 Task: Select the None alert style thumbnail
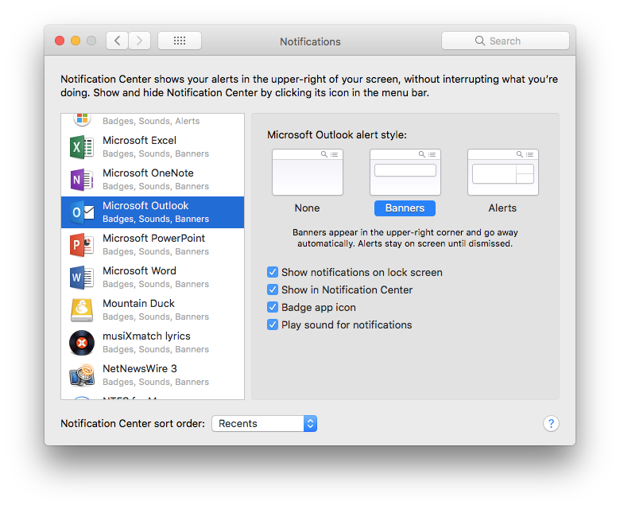tap(308, 172)
